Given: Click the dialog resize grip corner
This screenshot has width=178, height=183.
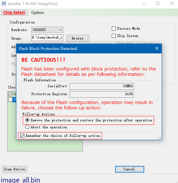Looking at the screenshot, I should click(160, 138).
